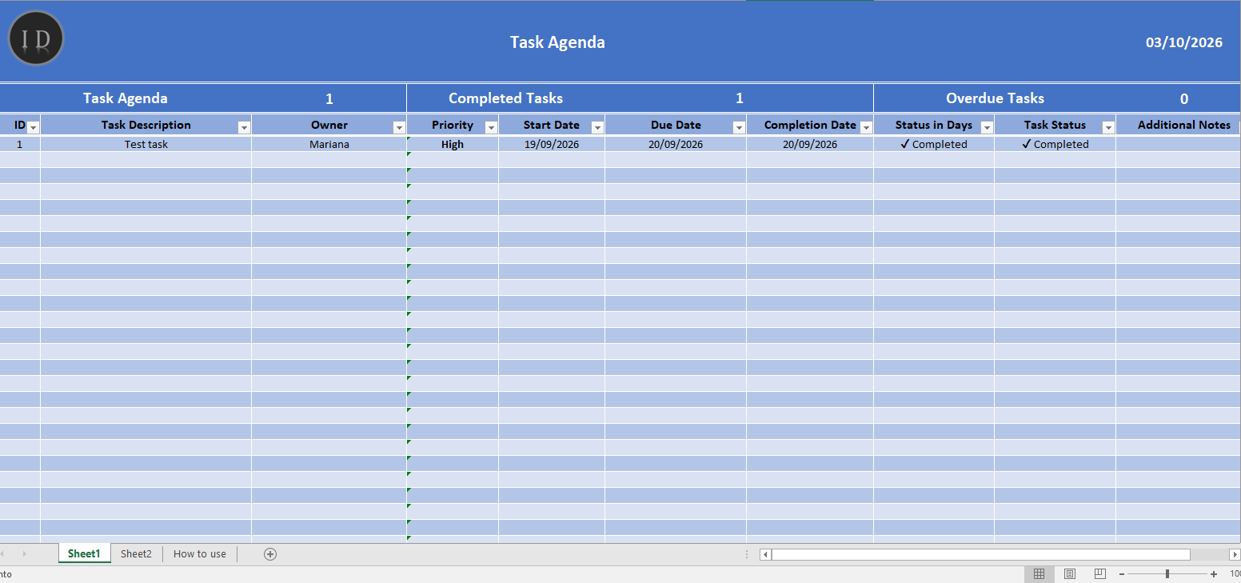The height and width of the screenshot is (583, 1241).
Task: Select the 'Test task' description cell
Action: 146,145
